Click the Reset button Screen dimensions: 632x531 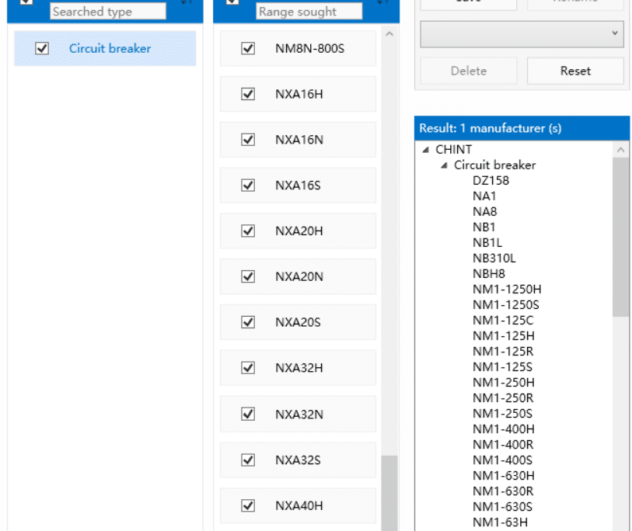(575, 71)
